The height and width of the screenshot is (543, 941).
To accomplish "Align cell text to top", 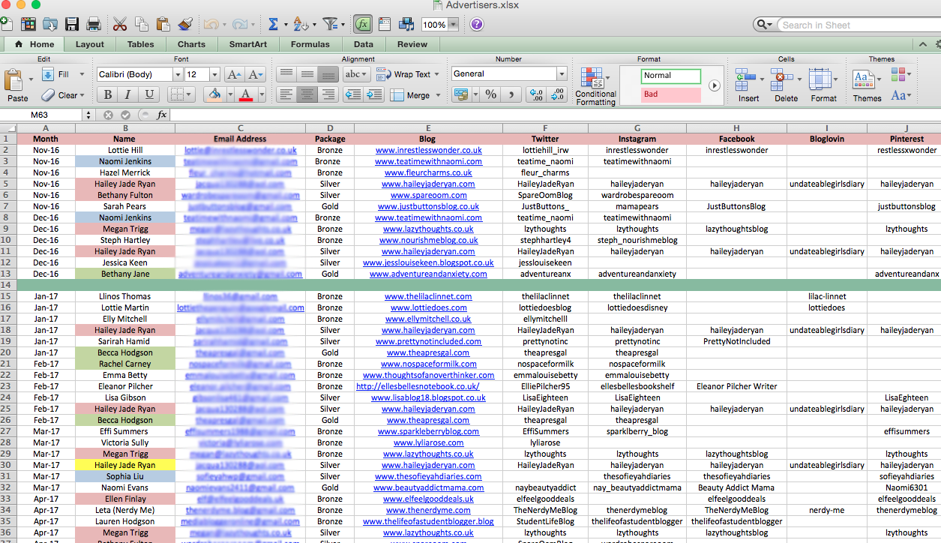I will point(286,74).
